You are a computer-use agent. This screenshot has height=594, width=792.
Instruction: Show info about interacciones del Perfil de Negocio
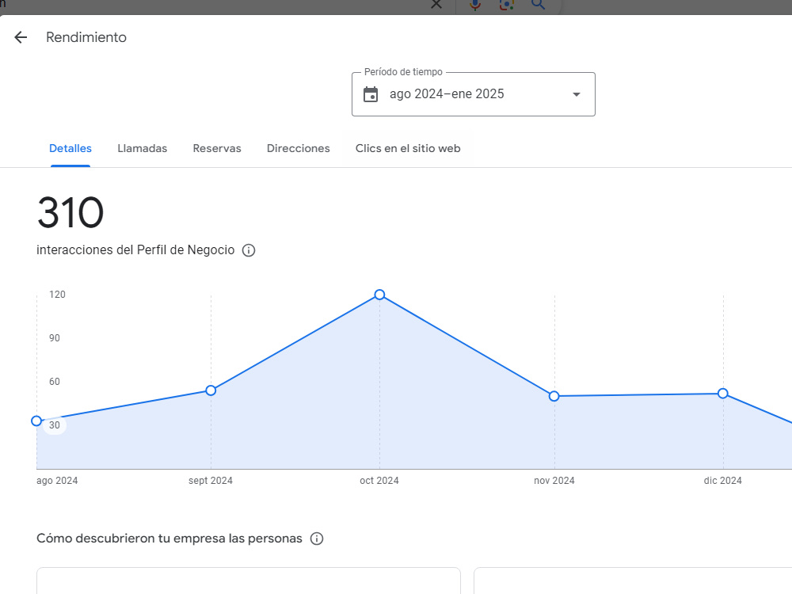[249, 250]
